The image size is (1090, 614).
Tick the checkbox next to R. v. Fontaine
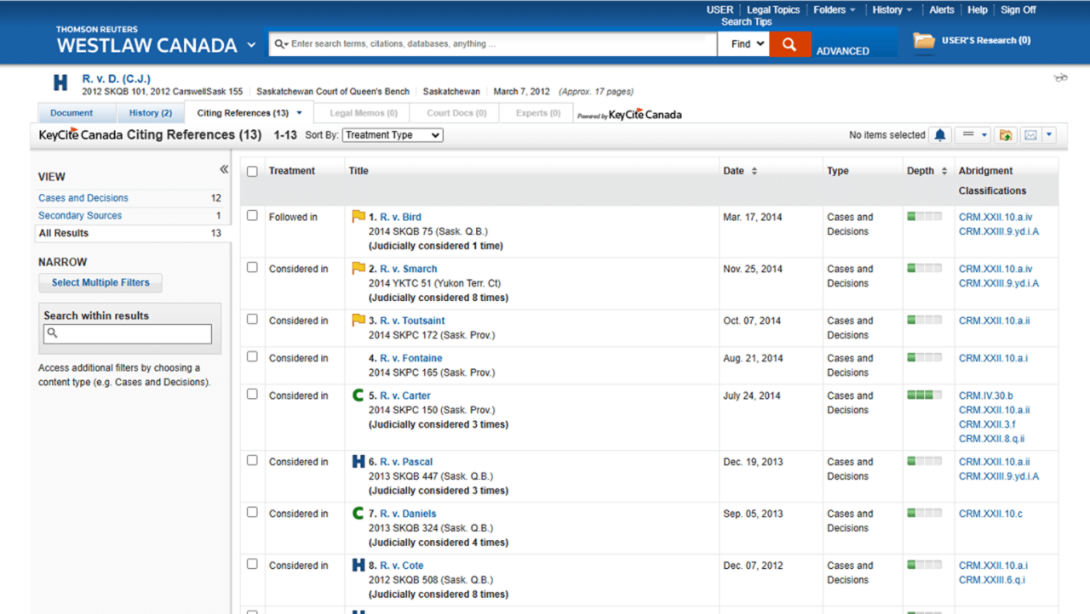(x=252, y=357)
